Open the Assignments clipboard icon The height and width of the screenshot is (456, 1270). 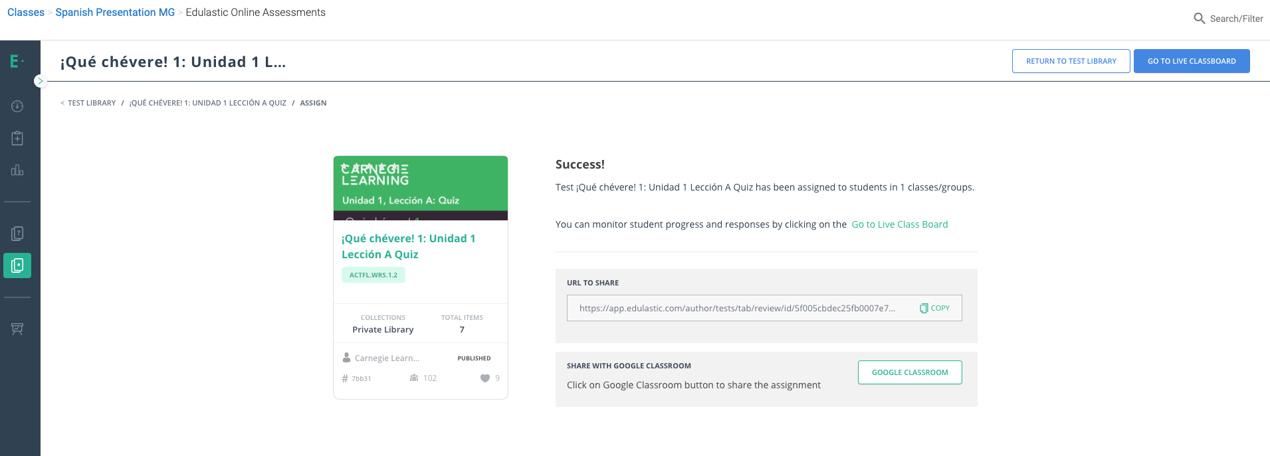tap(17, 138)
